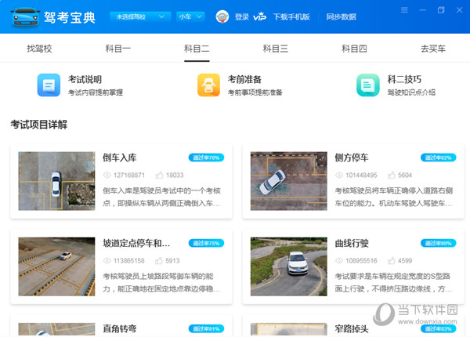This screenshot has width=470, height=337.
Task: Open the hamburger menu in title bar
Action: pos(404,10)
